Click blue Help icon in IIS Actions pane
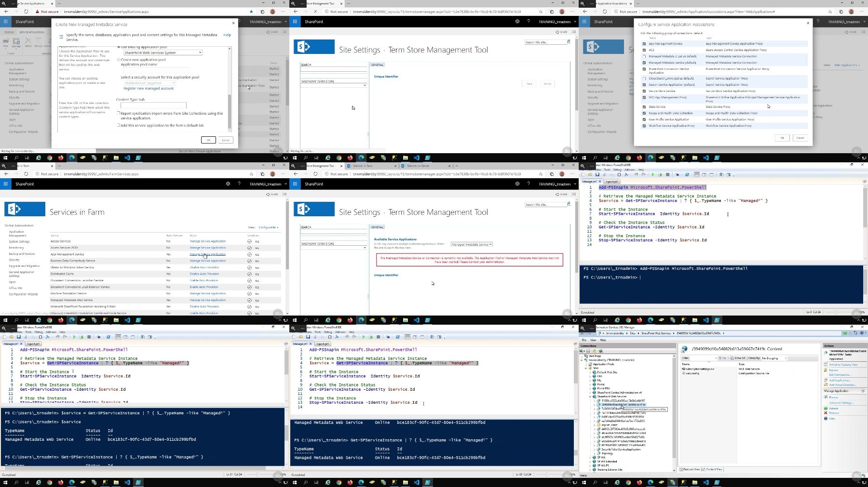868x487 pixels. tap(826, 418)
